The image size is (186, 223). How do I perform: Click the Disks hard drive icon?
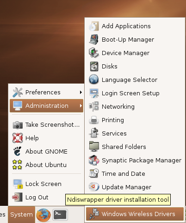(x=94, y=66)
